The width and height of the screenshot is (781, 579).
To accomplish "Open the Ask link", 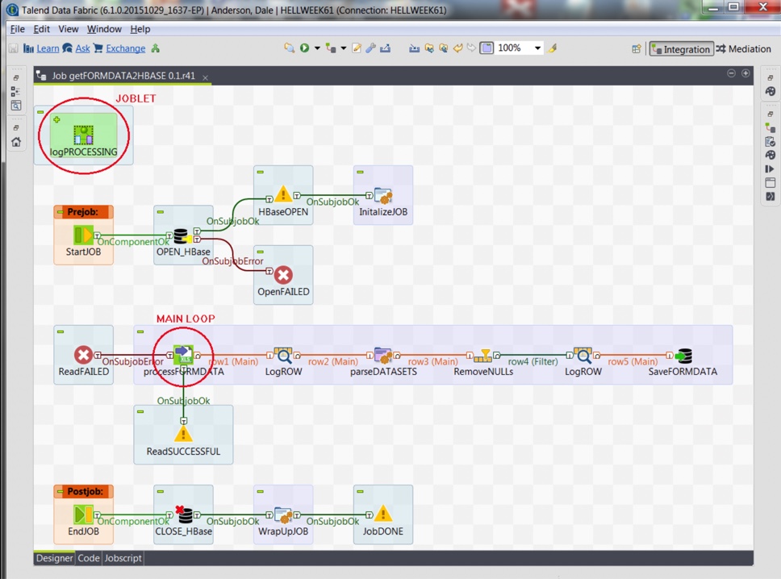I will [82, 48].
